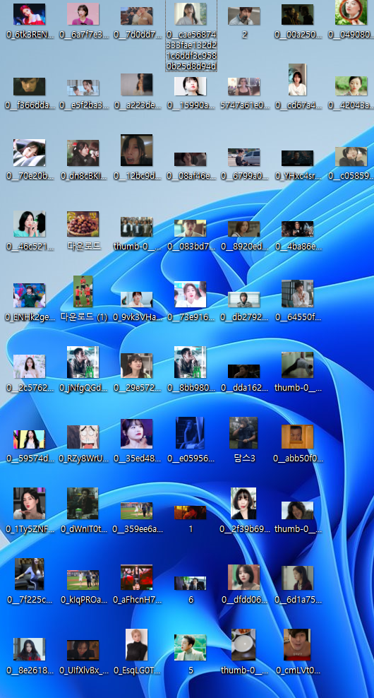
Task: Select the desktop file 0__083bd7
Action: (191, 228)
